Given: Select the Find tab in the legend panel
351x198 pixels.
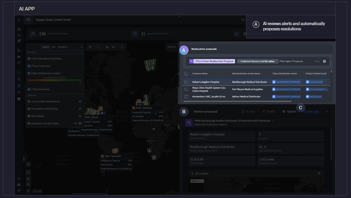Looking at the screenshot, I should click(x=53, y=47).
